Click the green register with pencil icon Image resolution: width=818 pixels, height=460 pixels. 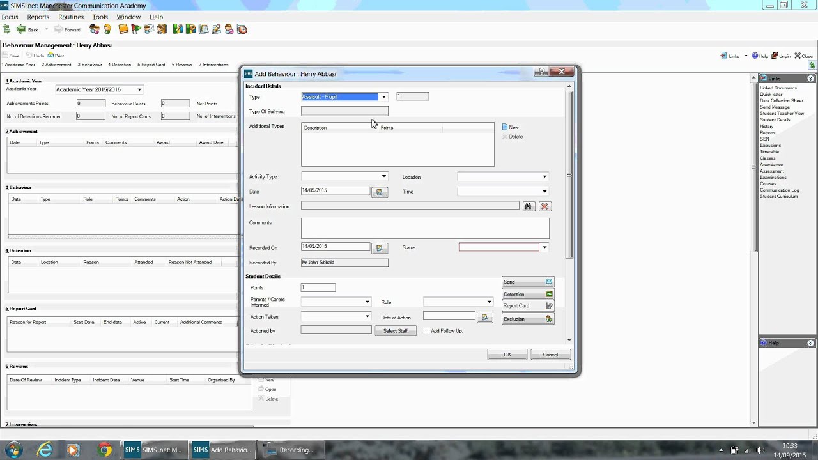(178, 29)
